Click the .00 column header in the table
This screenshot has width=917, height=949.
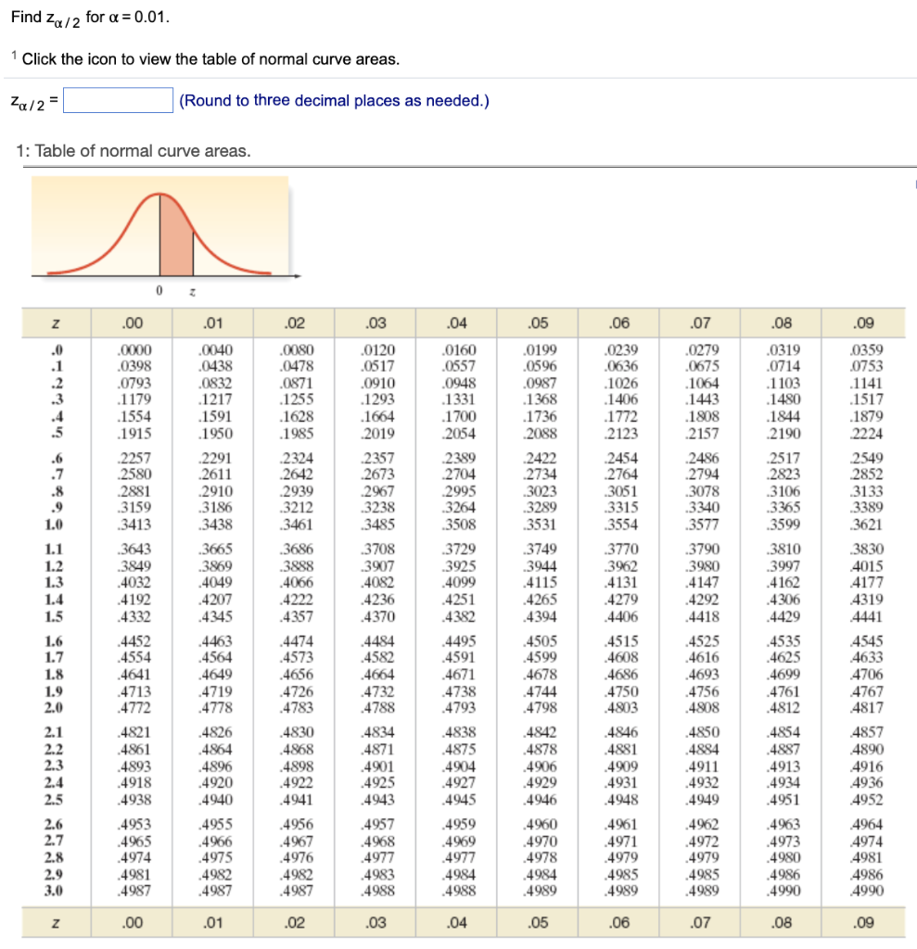pyautogui.click(x=131, y=322)
